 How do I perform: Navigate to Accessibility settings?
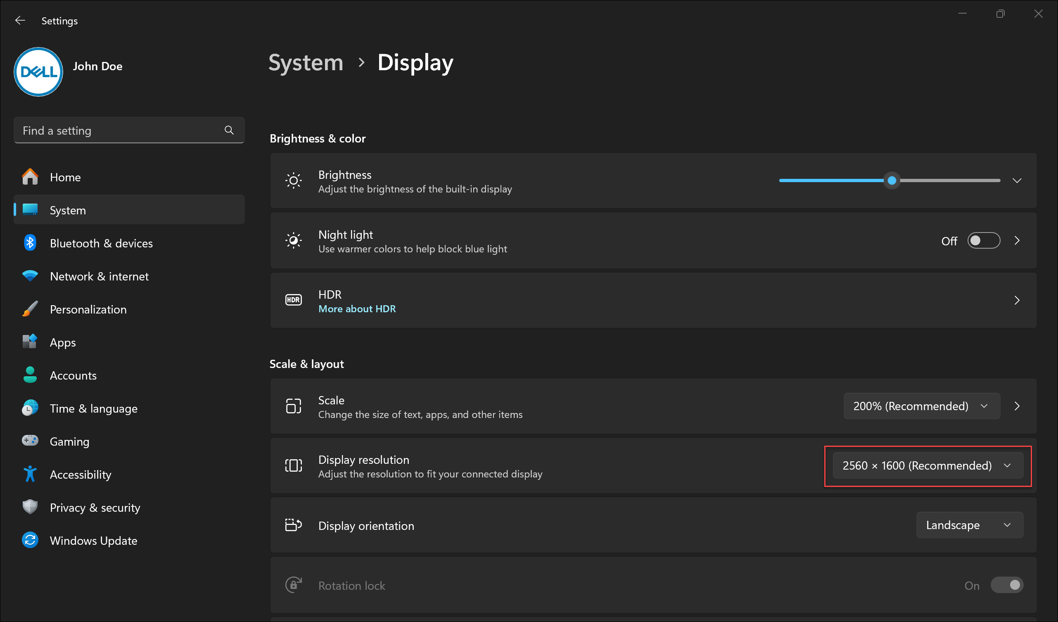tap(79, 474)
